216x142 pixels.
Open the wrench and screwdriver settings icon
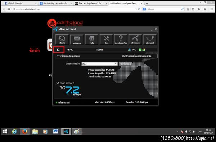click(x=106, y=39)
